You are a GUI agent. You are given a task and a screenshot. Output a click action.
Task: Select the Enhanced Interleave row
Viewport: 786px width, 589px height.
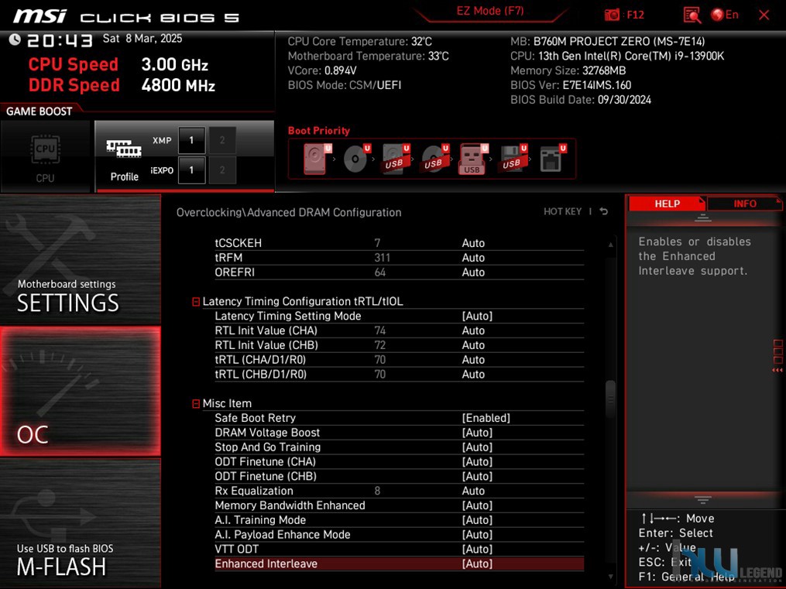coord(399,563)
